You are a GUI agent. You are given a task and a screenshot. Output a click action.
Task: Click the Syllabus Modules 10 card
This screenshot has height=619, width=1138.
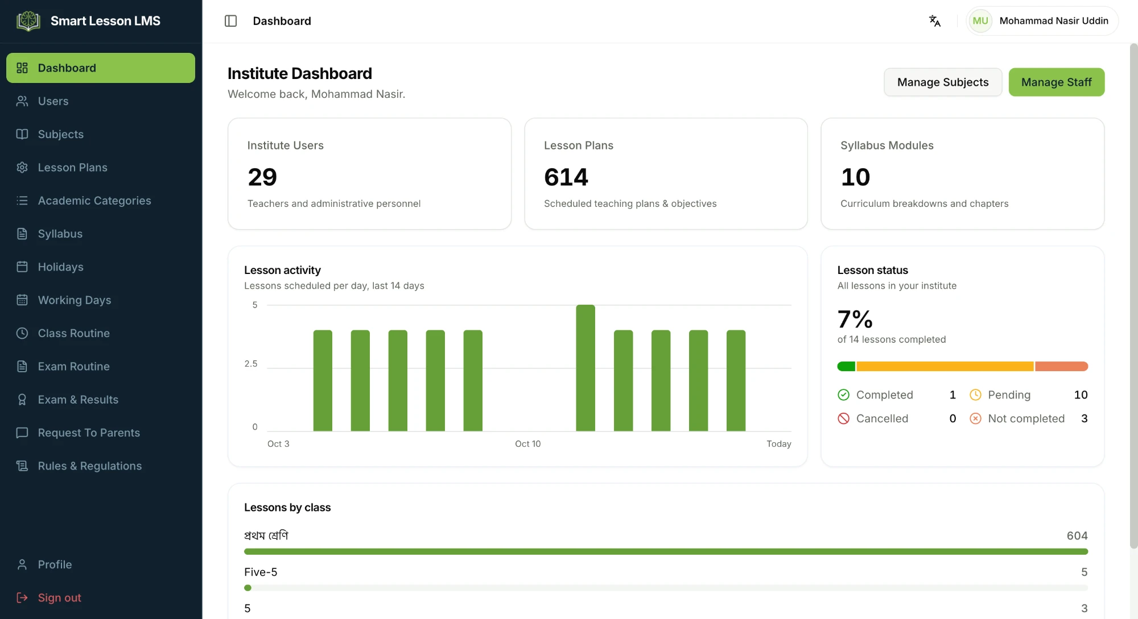tap(962, 174)
